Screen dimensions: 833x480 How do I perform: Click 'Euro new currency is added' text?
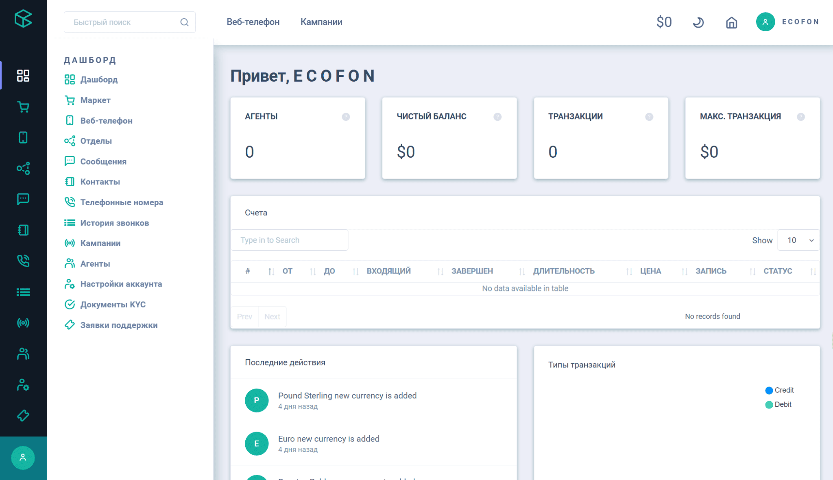(329, 439)
